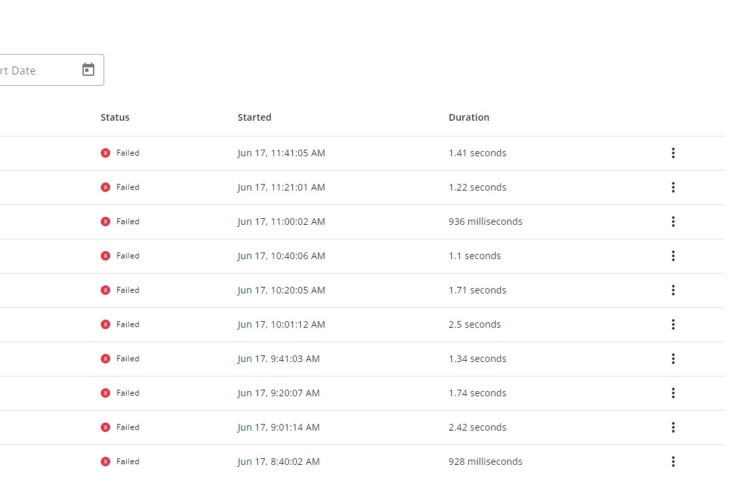Open more options for the 11:21:01 AM run
This screenshot has width=733, height=484.
point(673,187)
